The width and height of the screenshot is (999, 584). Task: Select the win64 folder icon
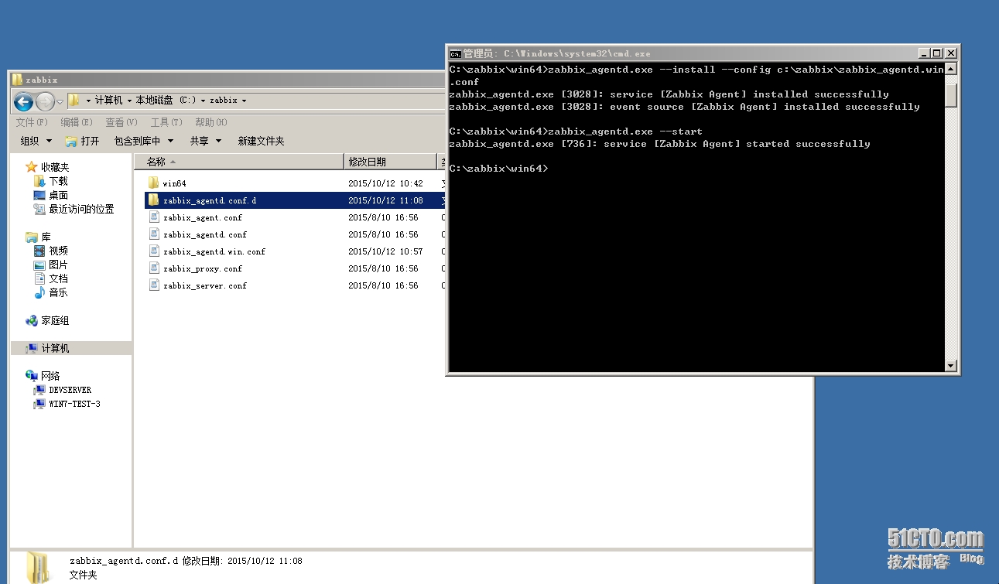153,183
